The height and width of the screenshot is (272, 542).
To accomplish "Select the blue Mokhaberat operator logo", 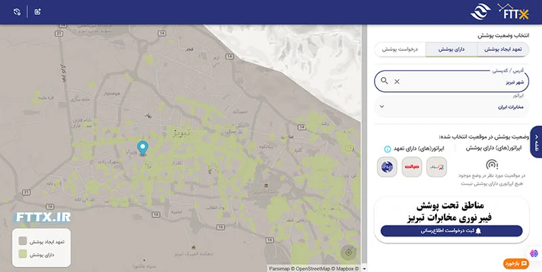I will [387, 167].
